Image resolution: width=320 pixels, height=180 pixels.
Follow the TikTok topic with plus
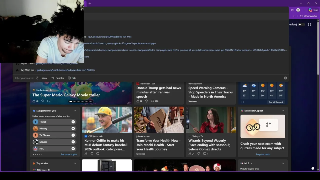73,122
